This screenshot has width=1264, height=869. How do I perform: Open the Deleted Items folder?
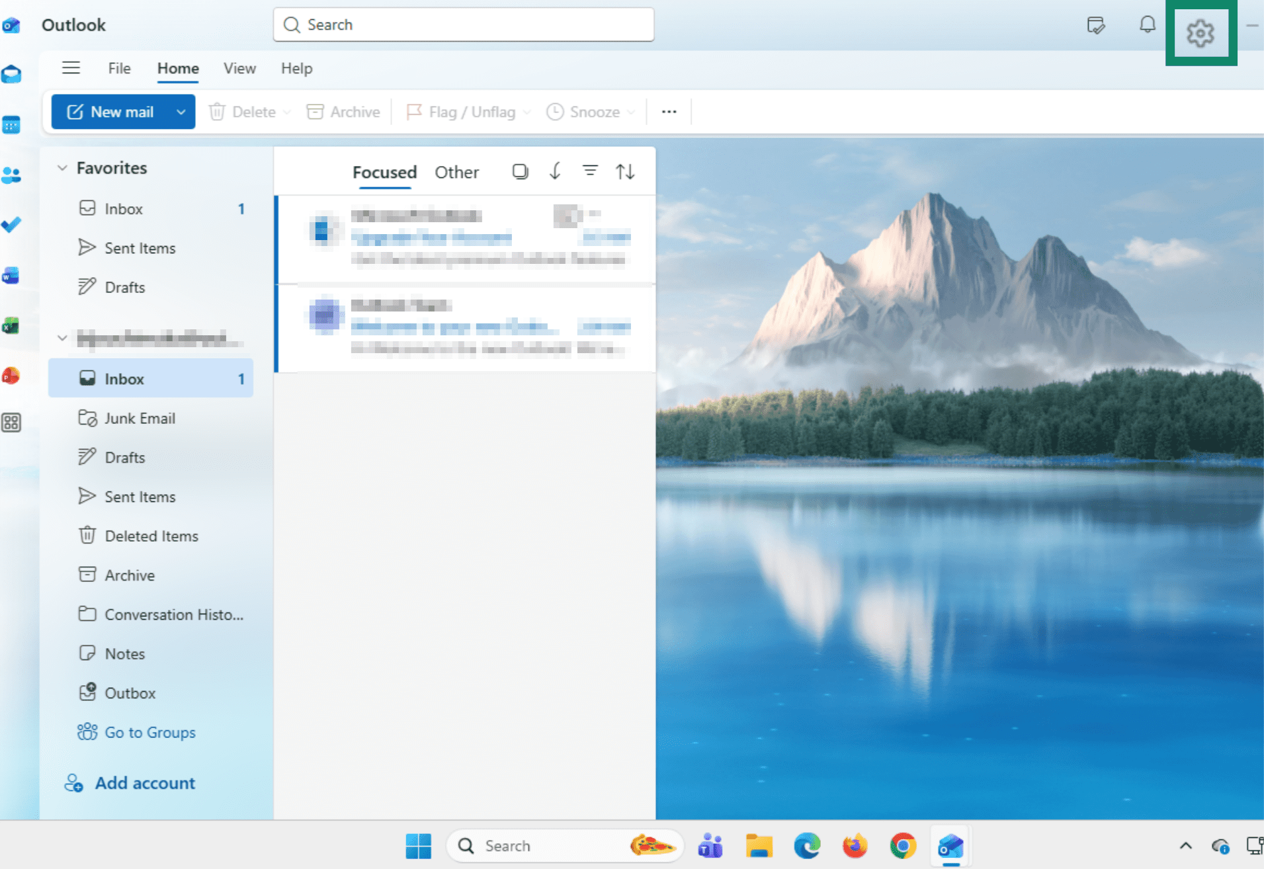(x=151, y=536)
